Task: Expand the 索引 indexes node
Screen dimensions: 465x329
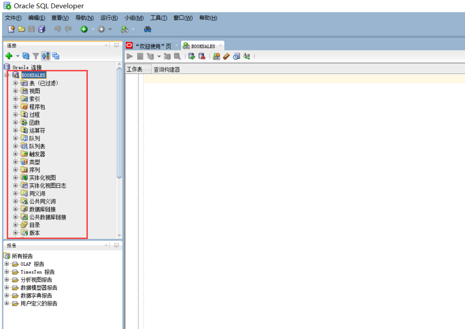Action: coord(15,99)
